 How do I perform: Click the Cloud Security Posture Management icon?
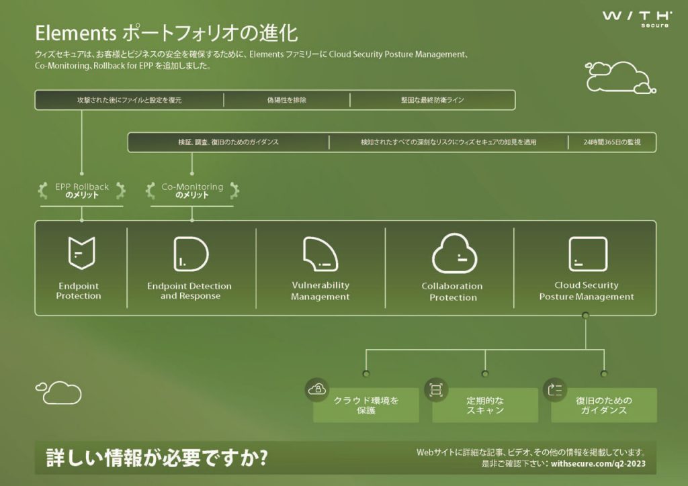[x=588, y=254]
